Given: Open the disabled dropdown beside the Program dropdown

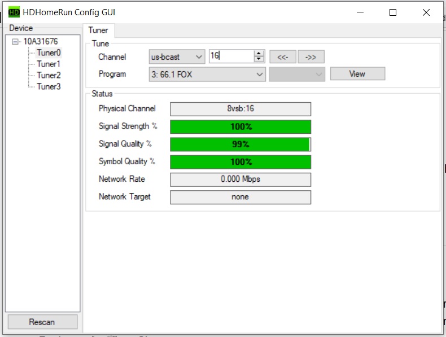Looking at the screenshot, I should [x=297, y=74].
